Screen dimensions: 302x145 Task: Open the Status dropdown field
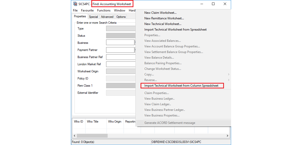pos(121,36)
